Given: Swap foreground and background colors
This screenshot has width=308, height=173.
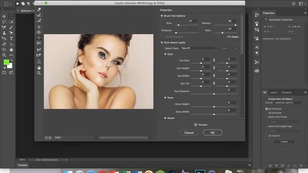Looking at the screenshot, I should tap(12, 61).
